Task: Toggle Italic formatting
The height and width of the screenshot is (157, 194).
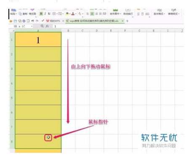Action: (x=45, y=14)
